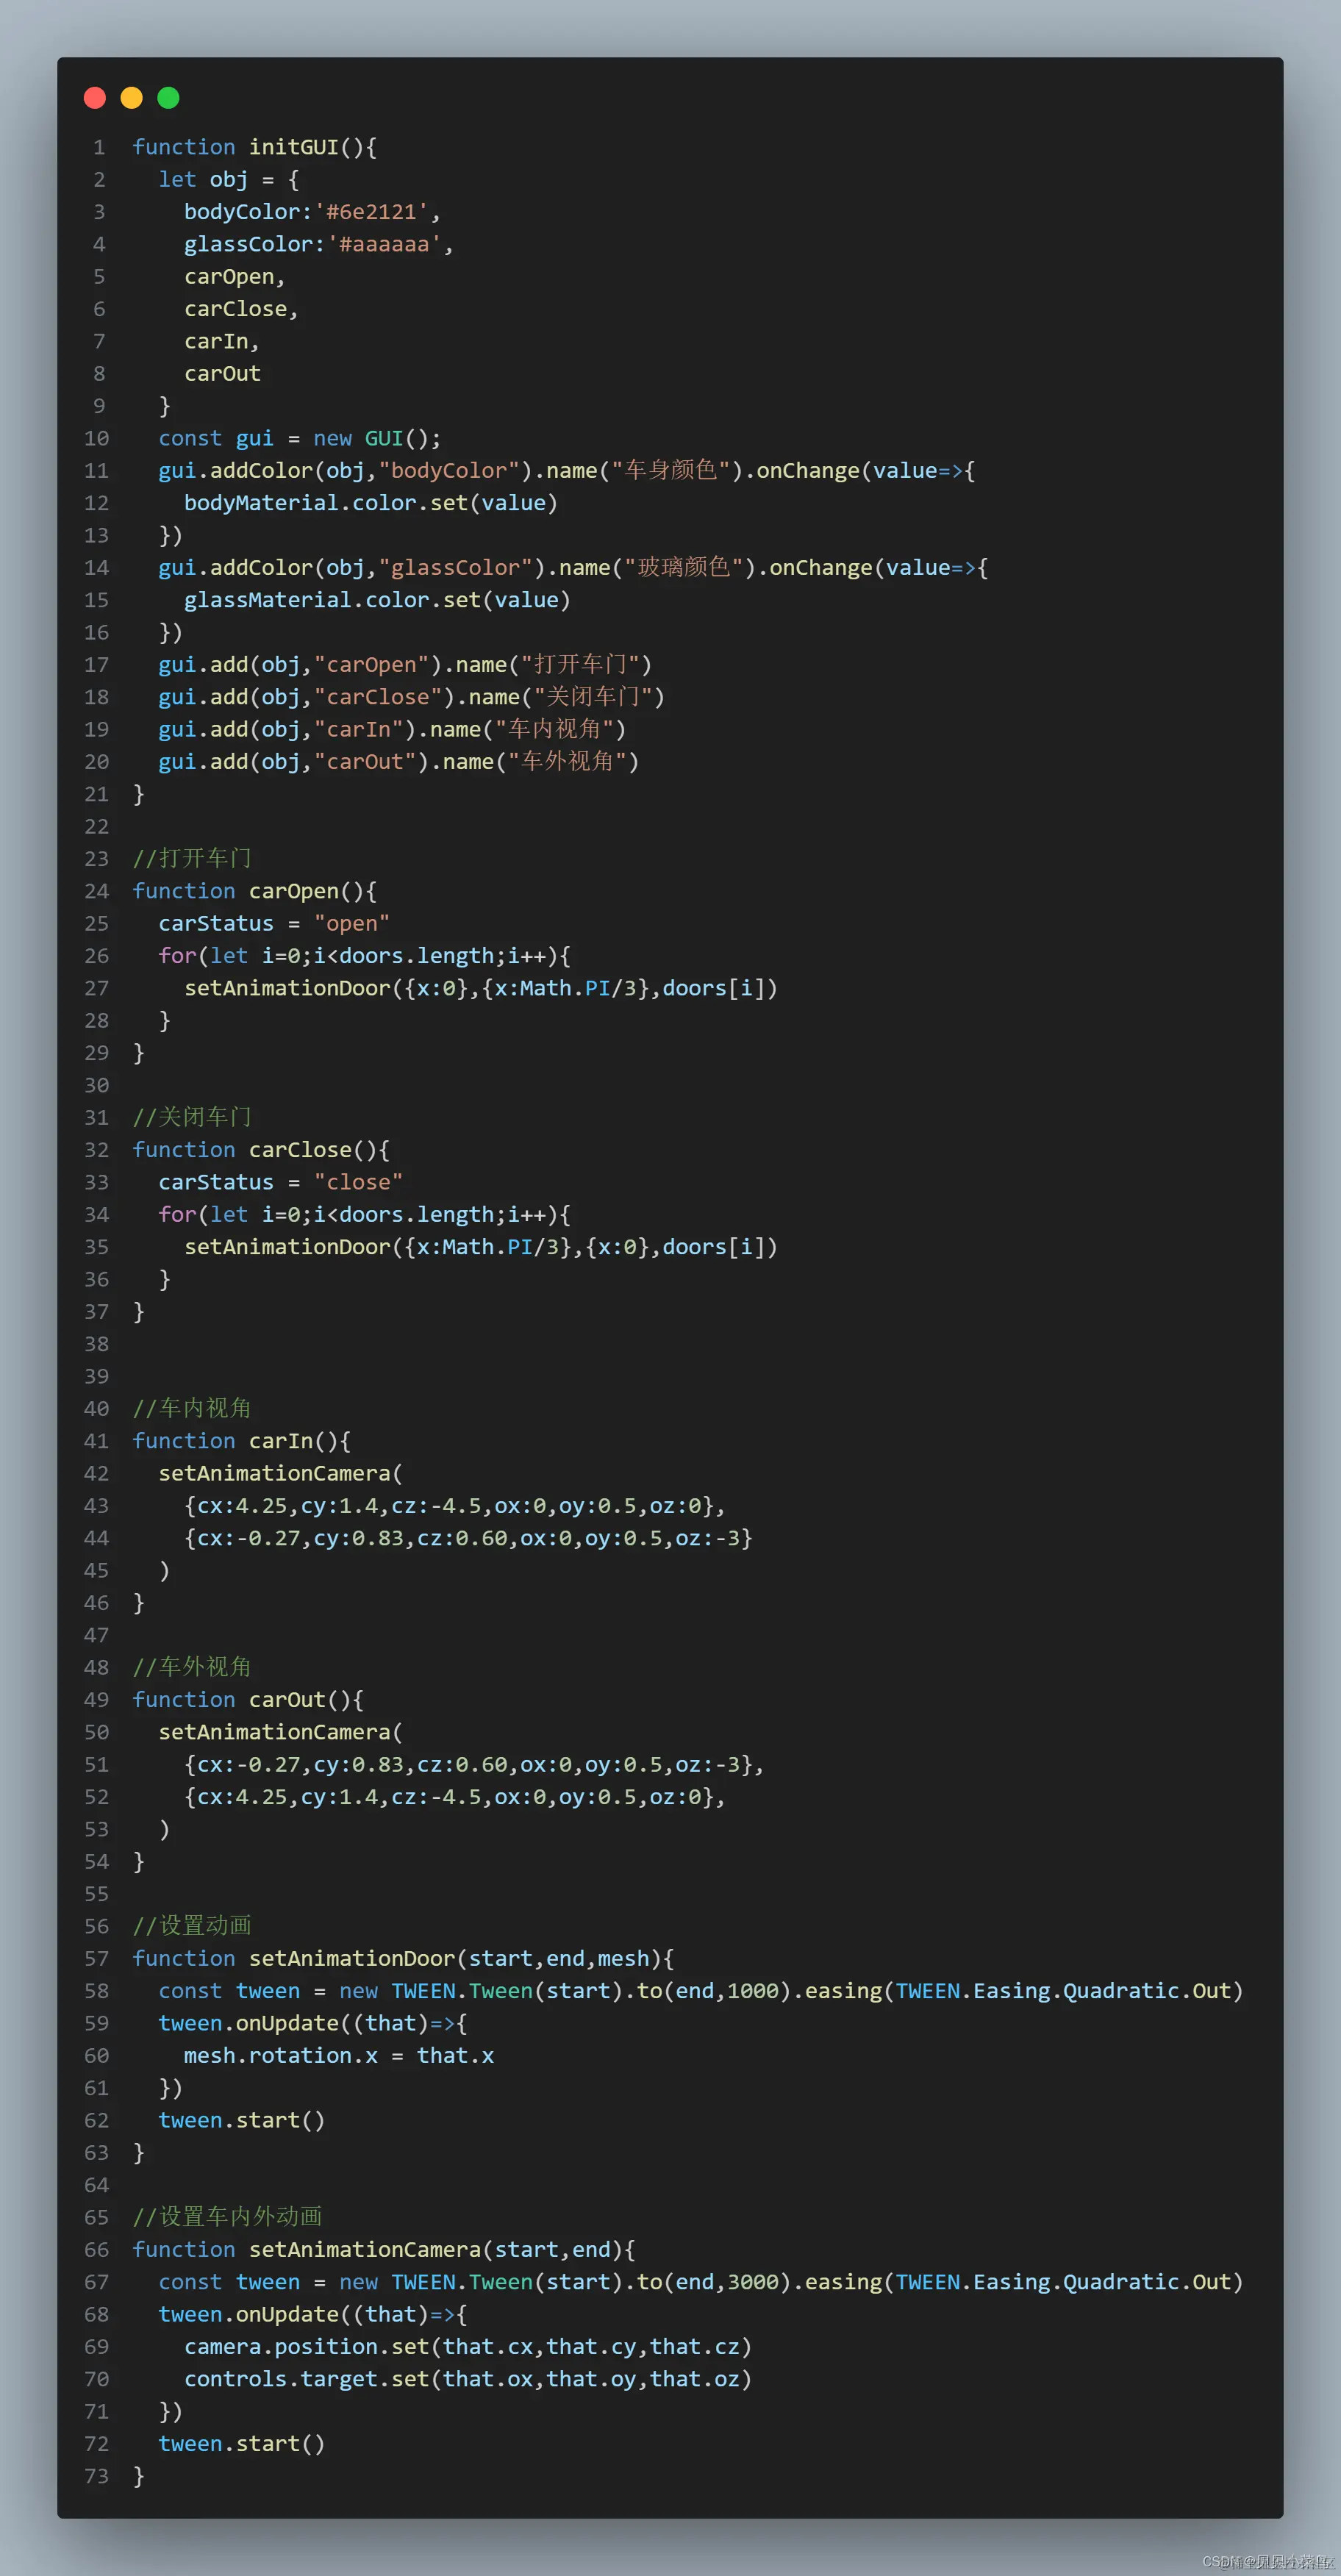Click 'const gui = new GUI();' line
The height and width of the screenshot is (2576, 1341).
pyautogui.click(x=300, y=438)
